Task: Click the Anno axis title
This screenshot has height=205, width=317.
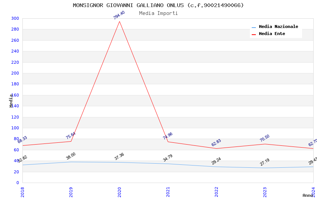Action: (x=308, y=195)
